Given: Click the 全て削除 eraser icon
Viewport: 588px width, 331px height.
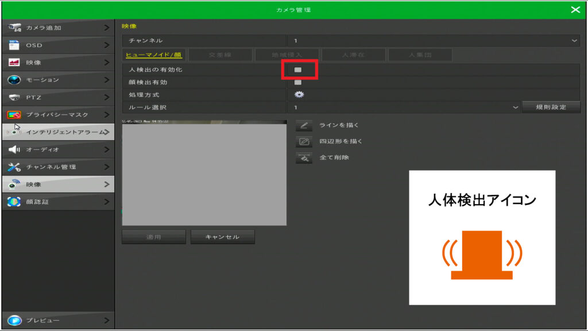Looking at the screenshot, I should pos(304,157).
